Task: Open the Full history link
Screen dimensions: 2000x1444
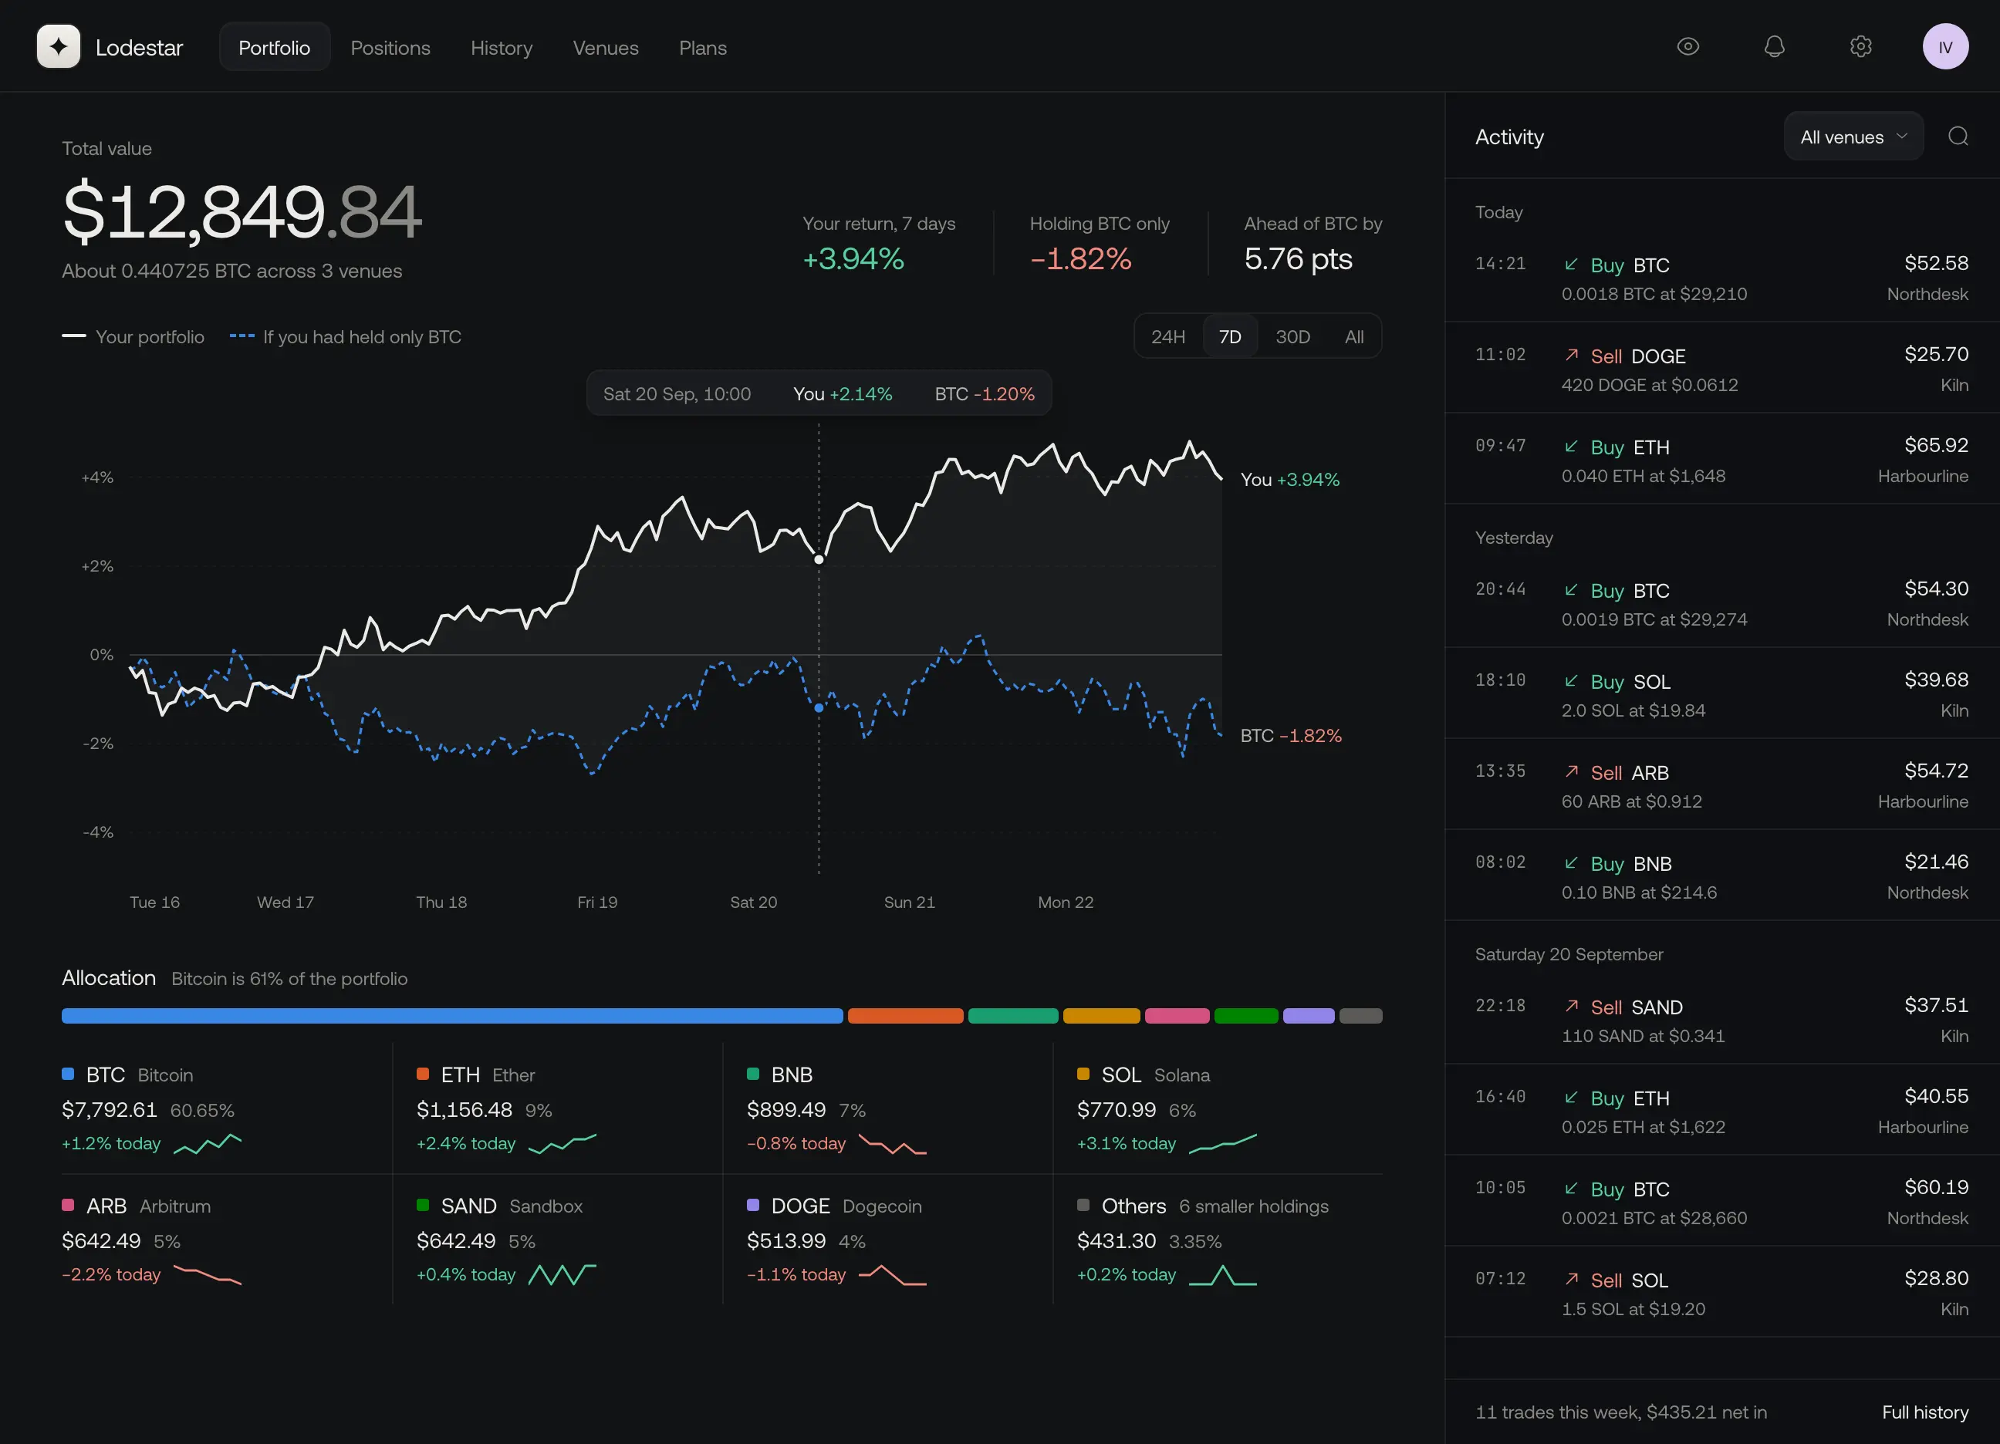Action: click(x=1925, y=1412)
